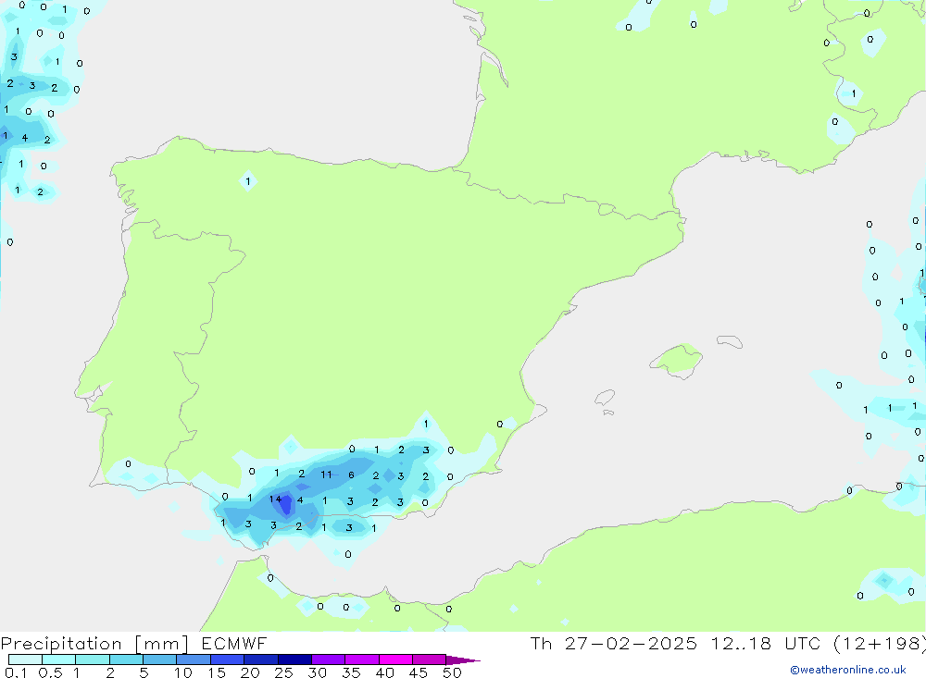The width and height of the screenshot is (926, 678).
Task: Click the green Mallorca island on the map
Action: (x=678, y=358)
